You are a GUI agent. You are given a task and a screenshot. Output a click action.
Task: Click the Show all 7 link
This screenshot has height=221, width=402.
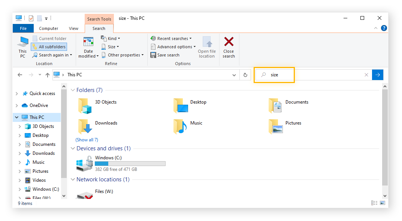[x=87, y=139]
